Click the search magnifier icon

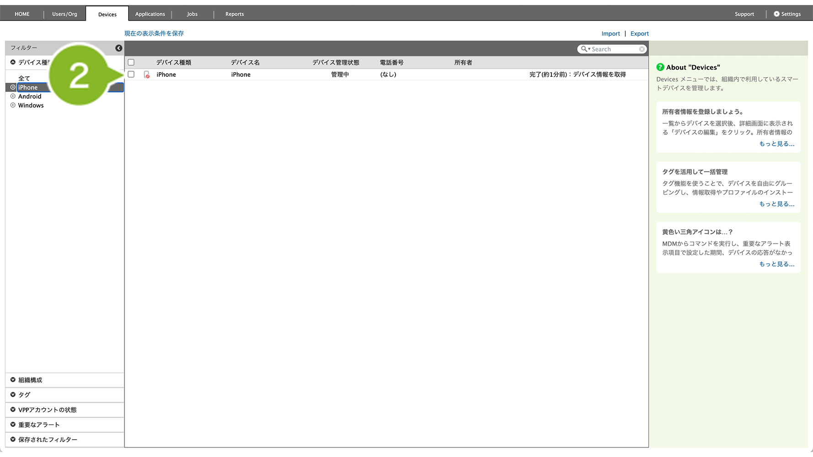tap(584, 49)
